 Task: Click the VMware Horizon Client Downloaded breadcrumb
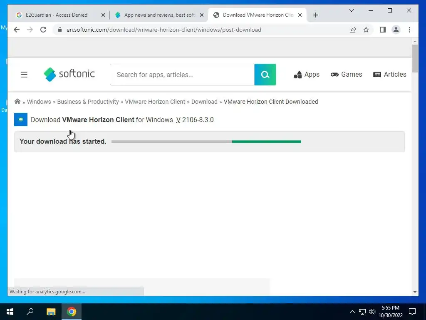click(271, 102)
